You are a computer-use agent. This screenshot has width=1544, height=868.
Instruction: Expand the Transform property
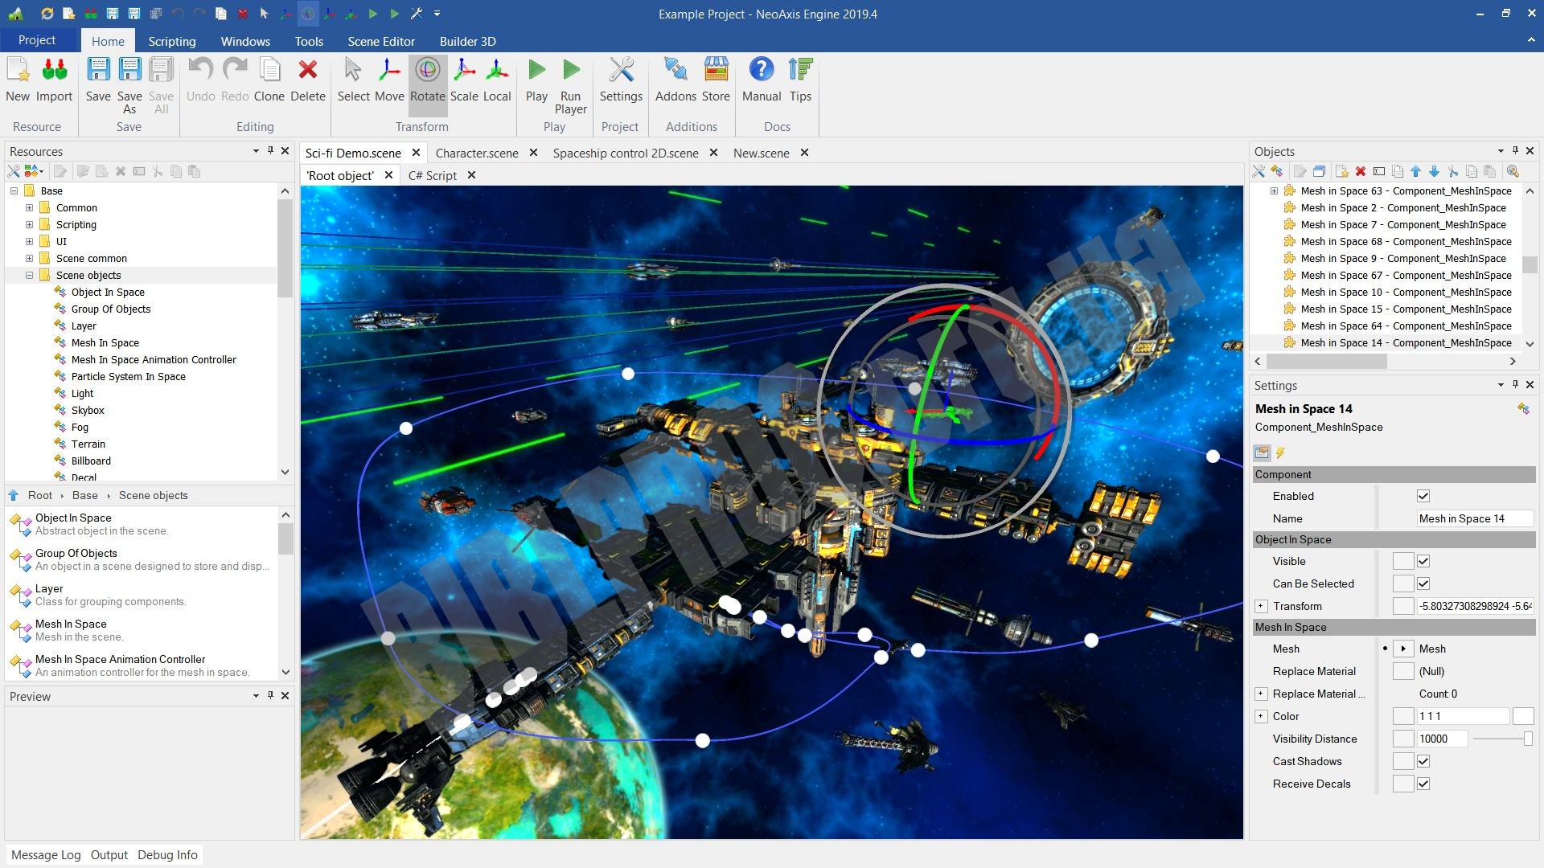pos(1261,606)
